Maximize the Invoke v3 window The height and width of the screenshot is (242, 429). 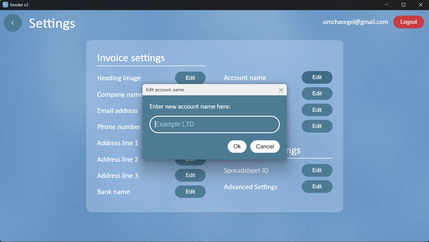click(x=404, y=5)
